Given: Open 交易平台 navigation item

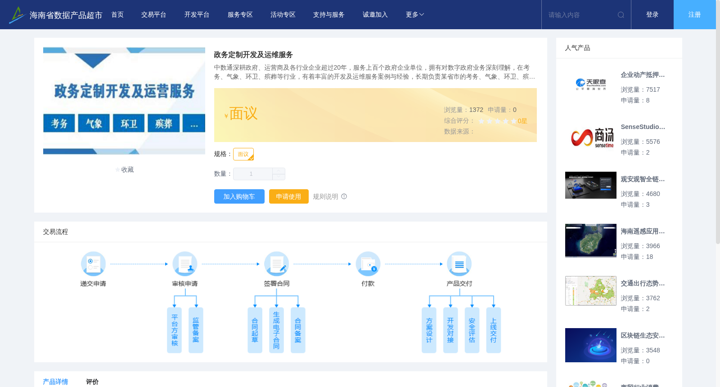Looking at the screenshot, I should [154, 15].
